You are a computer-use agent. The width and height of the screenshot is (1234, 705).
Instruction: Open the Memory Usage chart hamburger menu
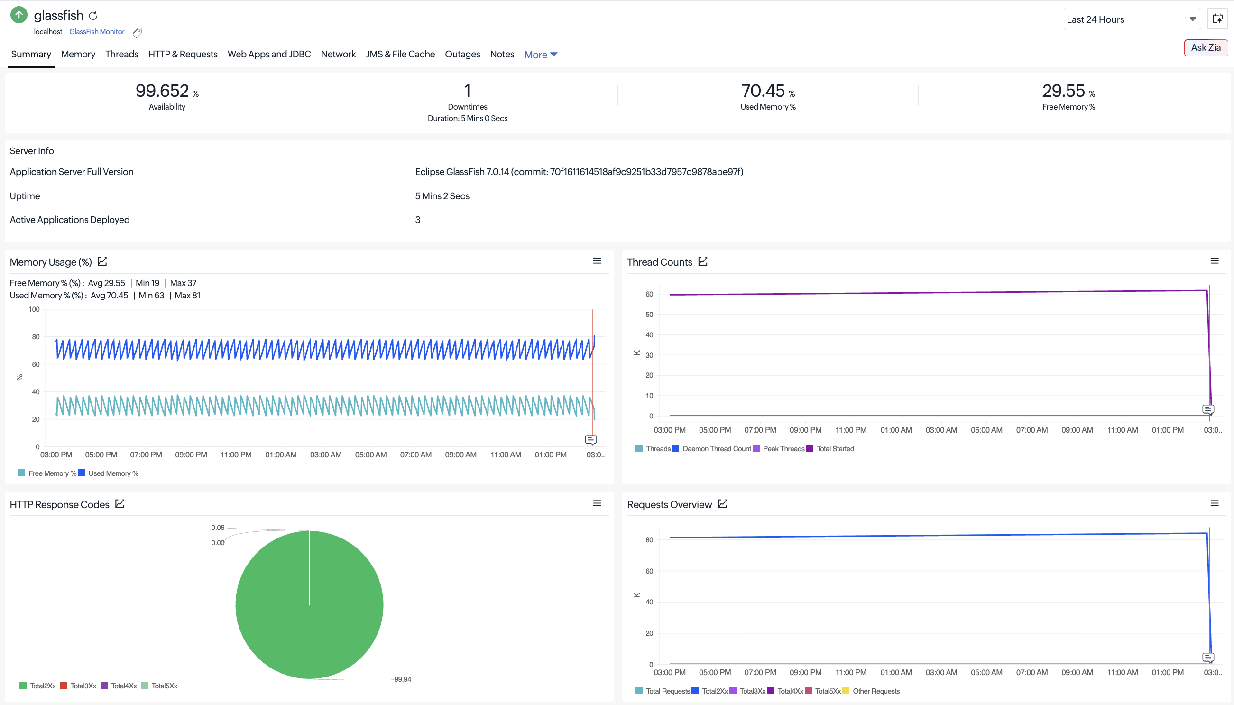597,261
